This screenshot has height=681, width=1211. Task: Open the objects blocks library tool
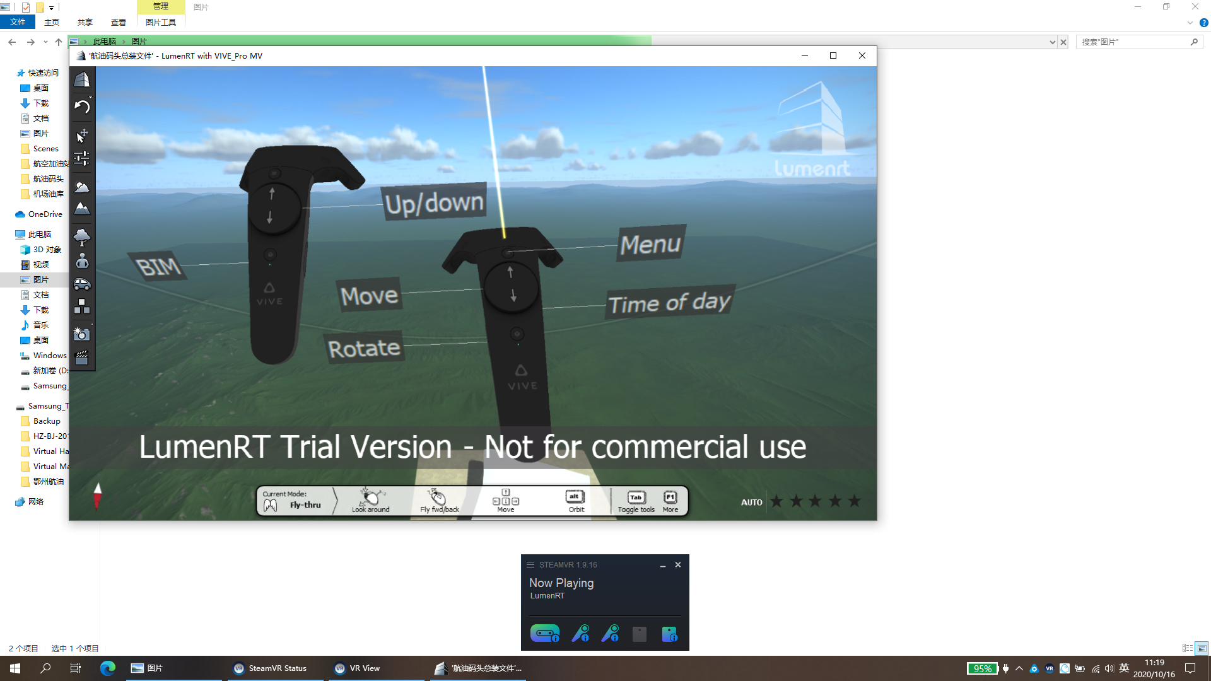click(82, 307)
